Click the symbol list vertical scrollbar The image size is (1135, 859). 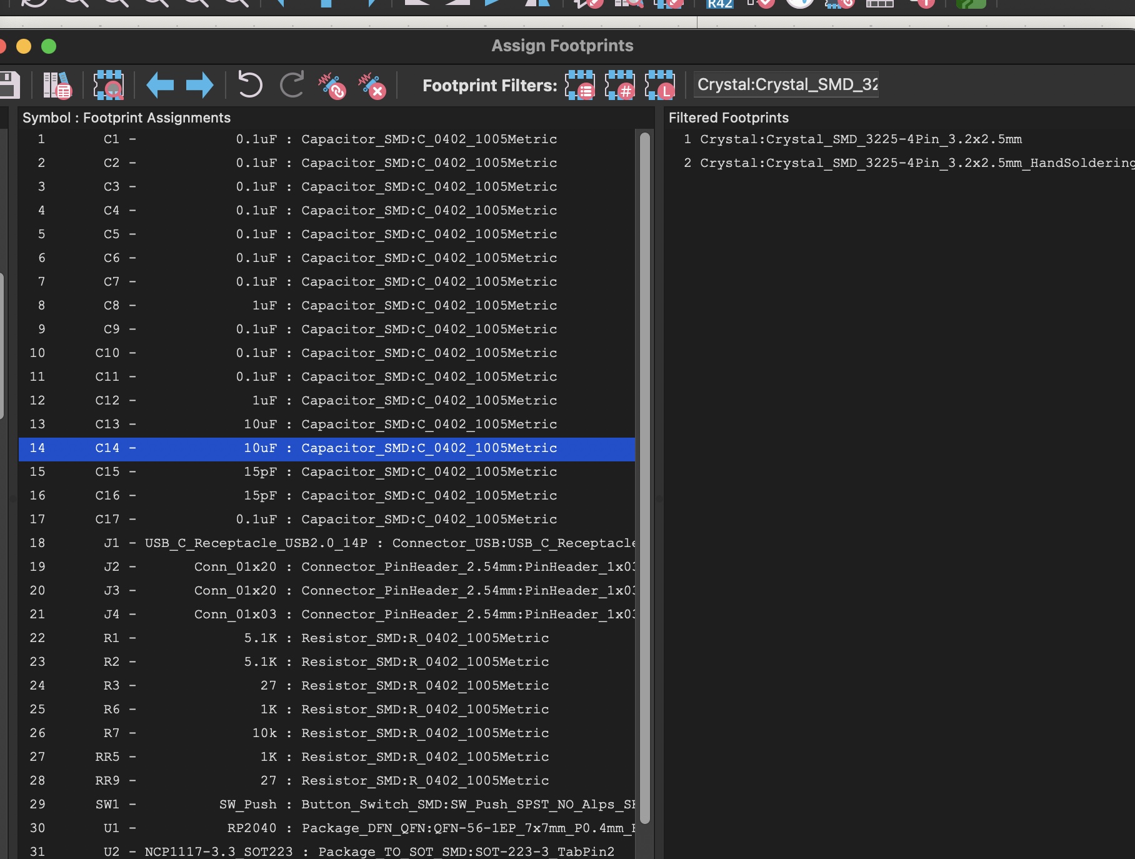point(645,475)
